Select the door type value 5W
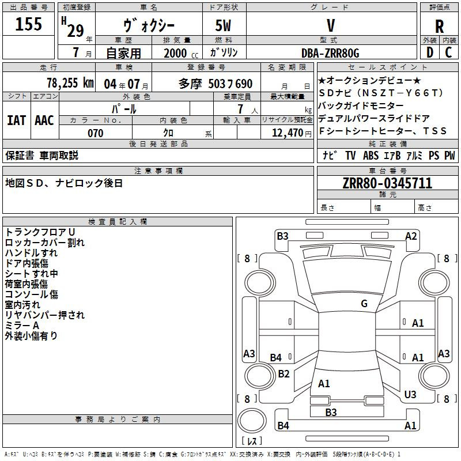This screenshot has height=461, width=461. 223,25
